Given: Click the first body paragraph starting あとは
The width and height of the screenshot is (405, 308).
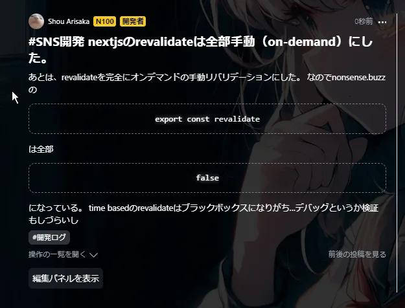Looking at the screenshot, I should coord(207,83).
